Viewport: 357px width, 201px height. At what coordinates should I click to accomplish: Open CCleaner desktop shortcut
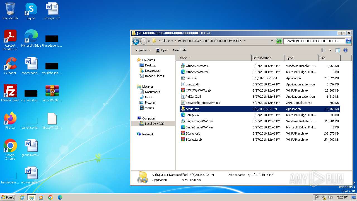click(x=10, y=66)
